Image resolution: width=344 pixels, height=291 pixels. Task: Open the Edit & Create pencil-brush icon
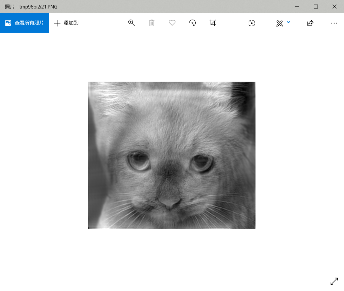(x=279, y=23)
